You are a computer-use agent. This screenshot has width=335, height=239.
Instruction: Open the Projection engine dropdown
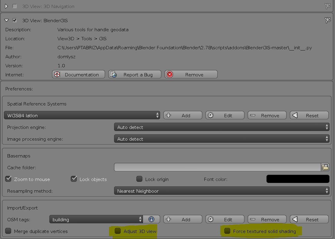(222, 127)
